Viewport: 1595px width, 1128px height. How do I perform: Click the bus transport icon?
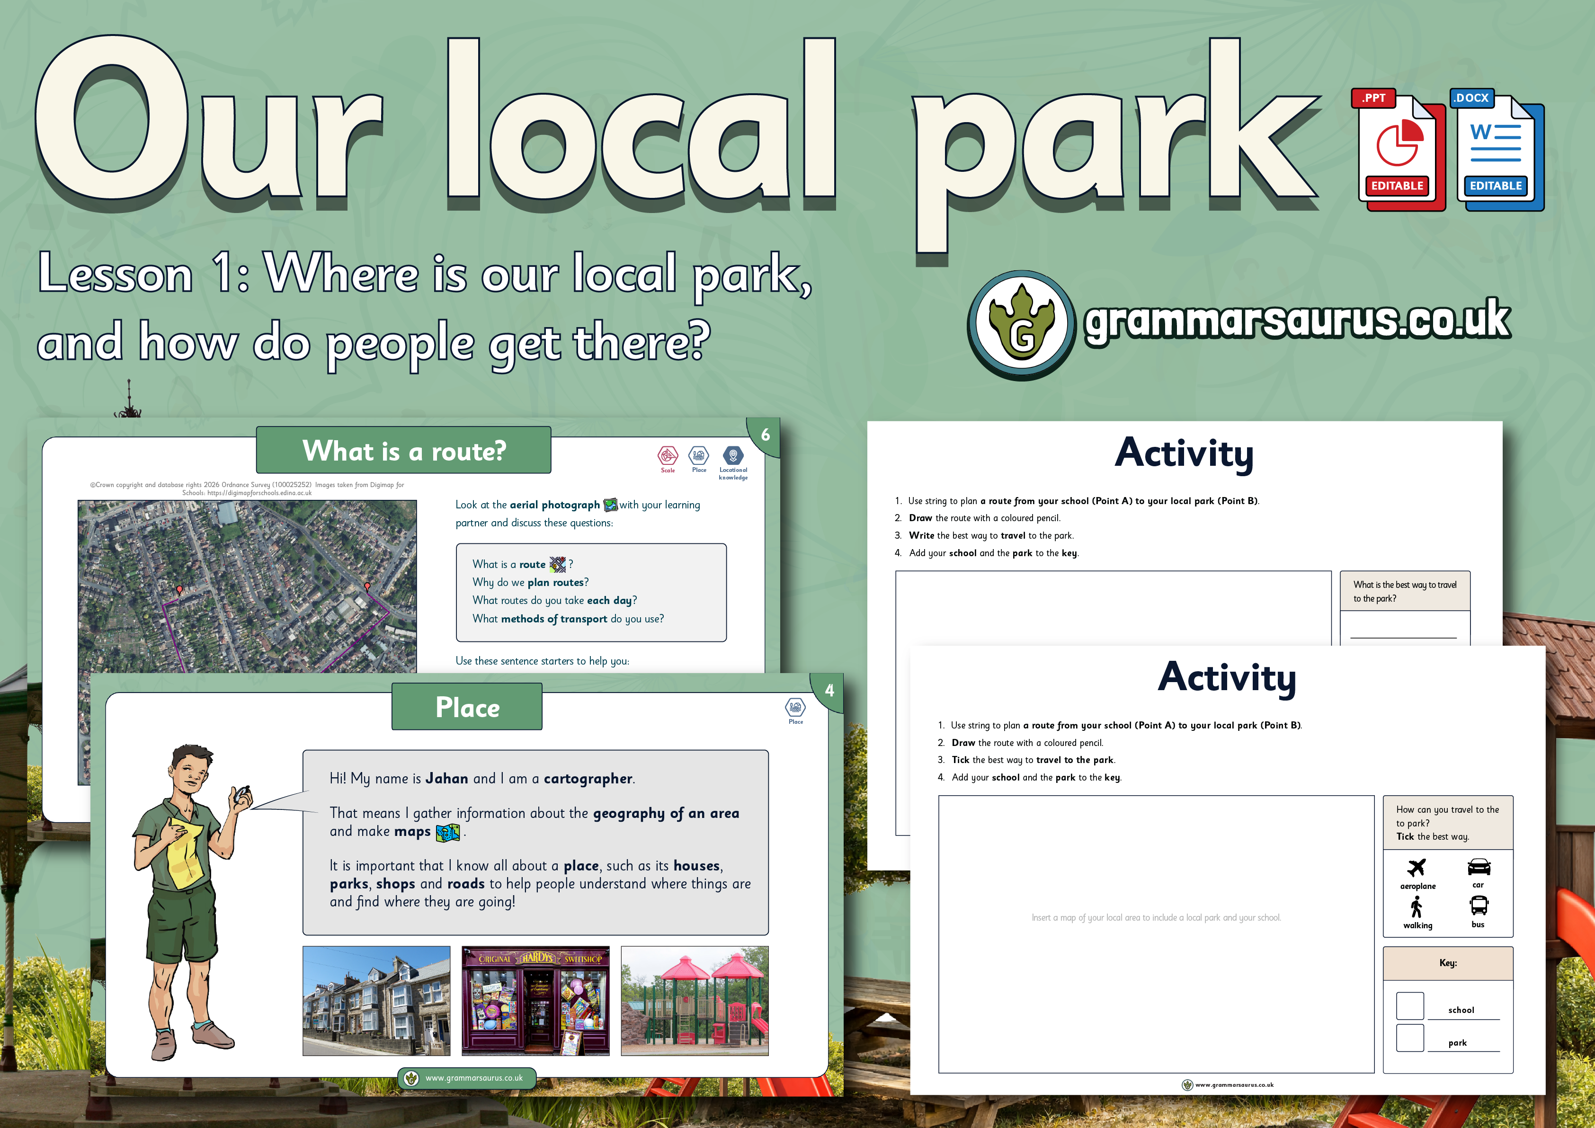(1479, 905)
